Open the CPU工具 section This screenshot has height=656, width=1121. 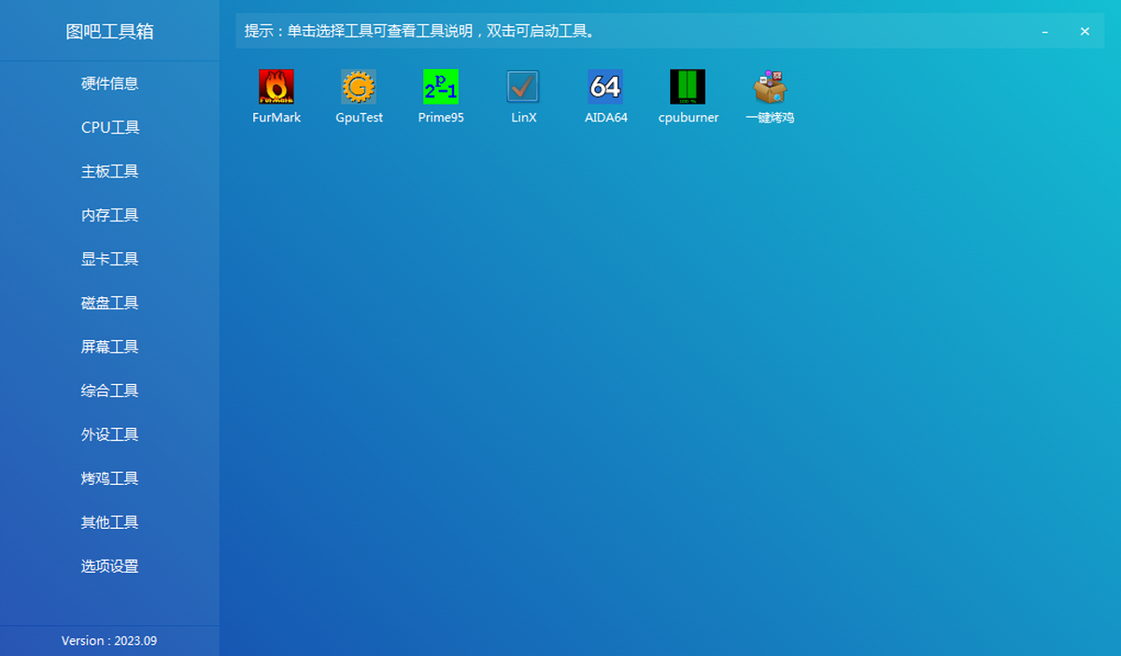[109, 127]
